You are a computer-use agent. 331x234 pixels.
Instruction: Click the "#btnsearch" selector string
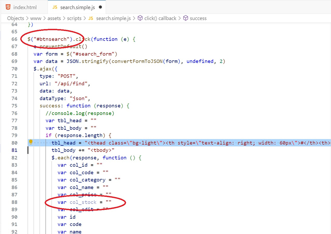coord(51,39)
